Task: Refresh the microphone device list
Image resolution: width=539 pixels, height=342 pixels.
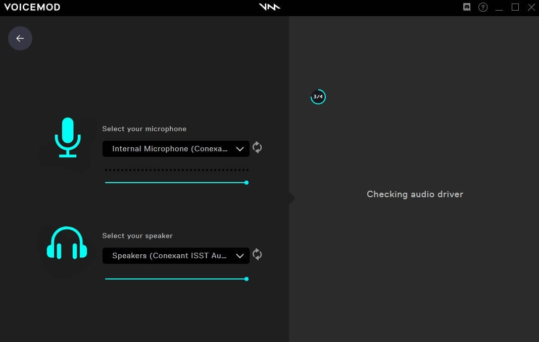Action: pyautogui.click(x=257, y=148)
